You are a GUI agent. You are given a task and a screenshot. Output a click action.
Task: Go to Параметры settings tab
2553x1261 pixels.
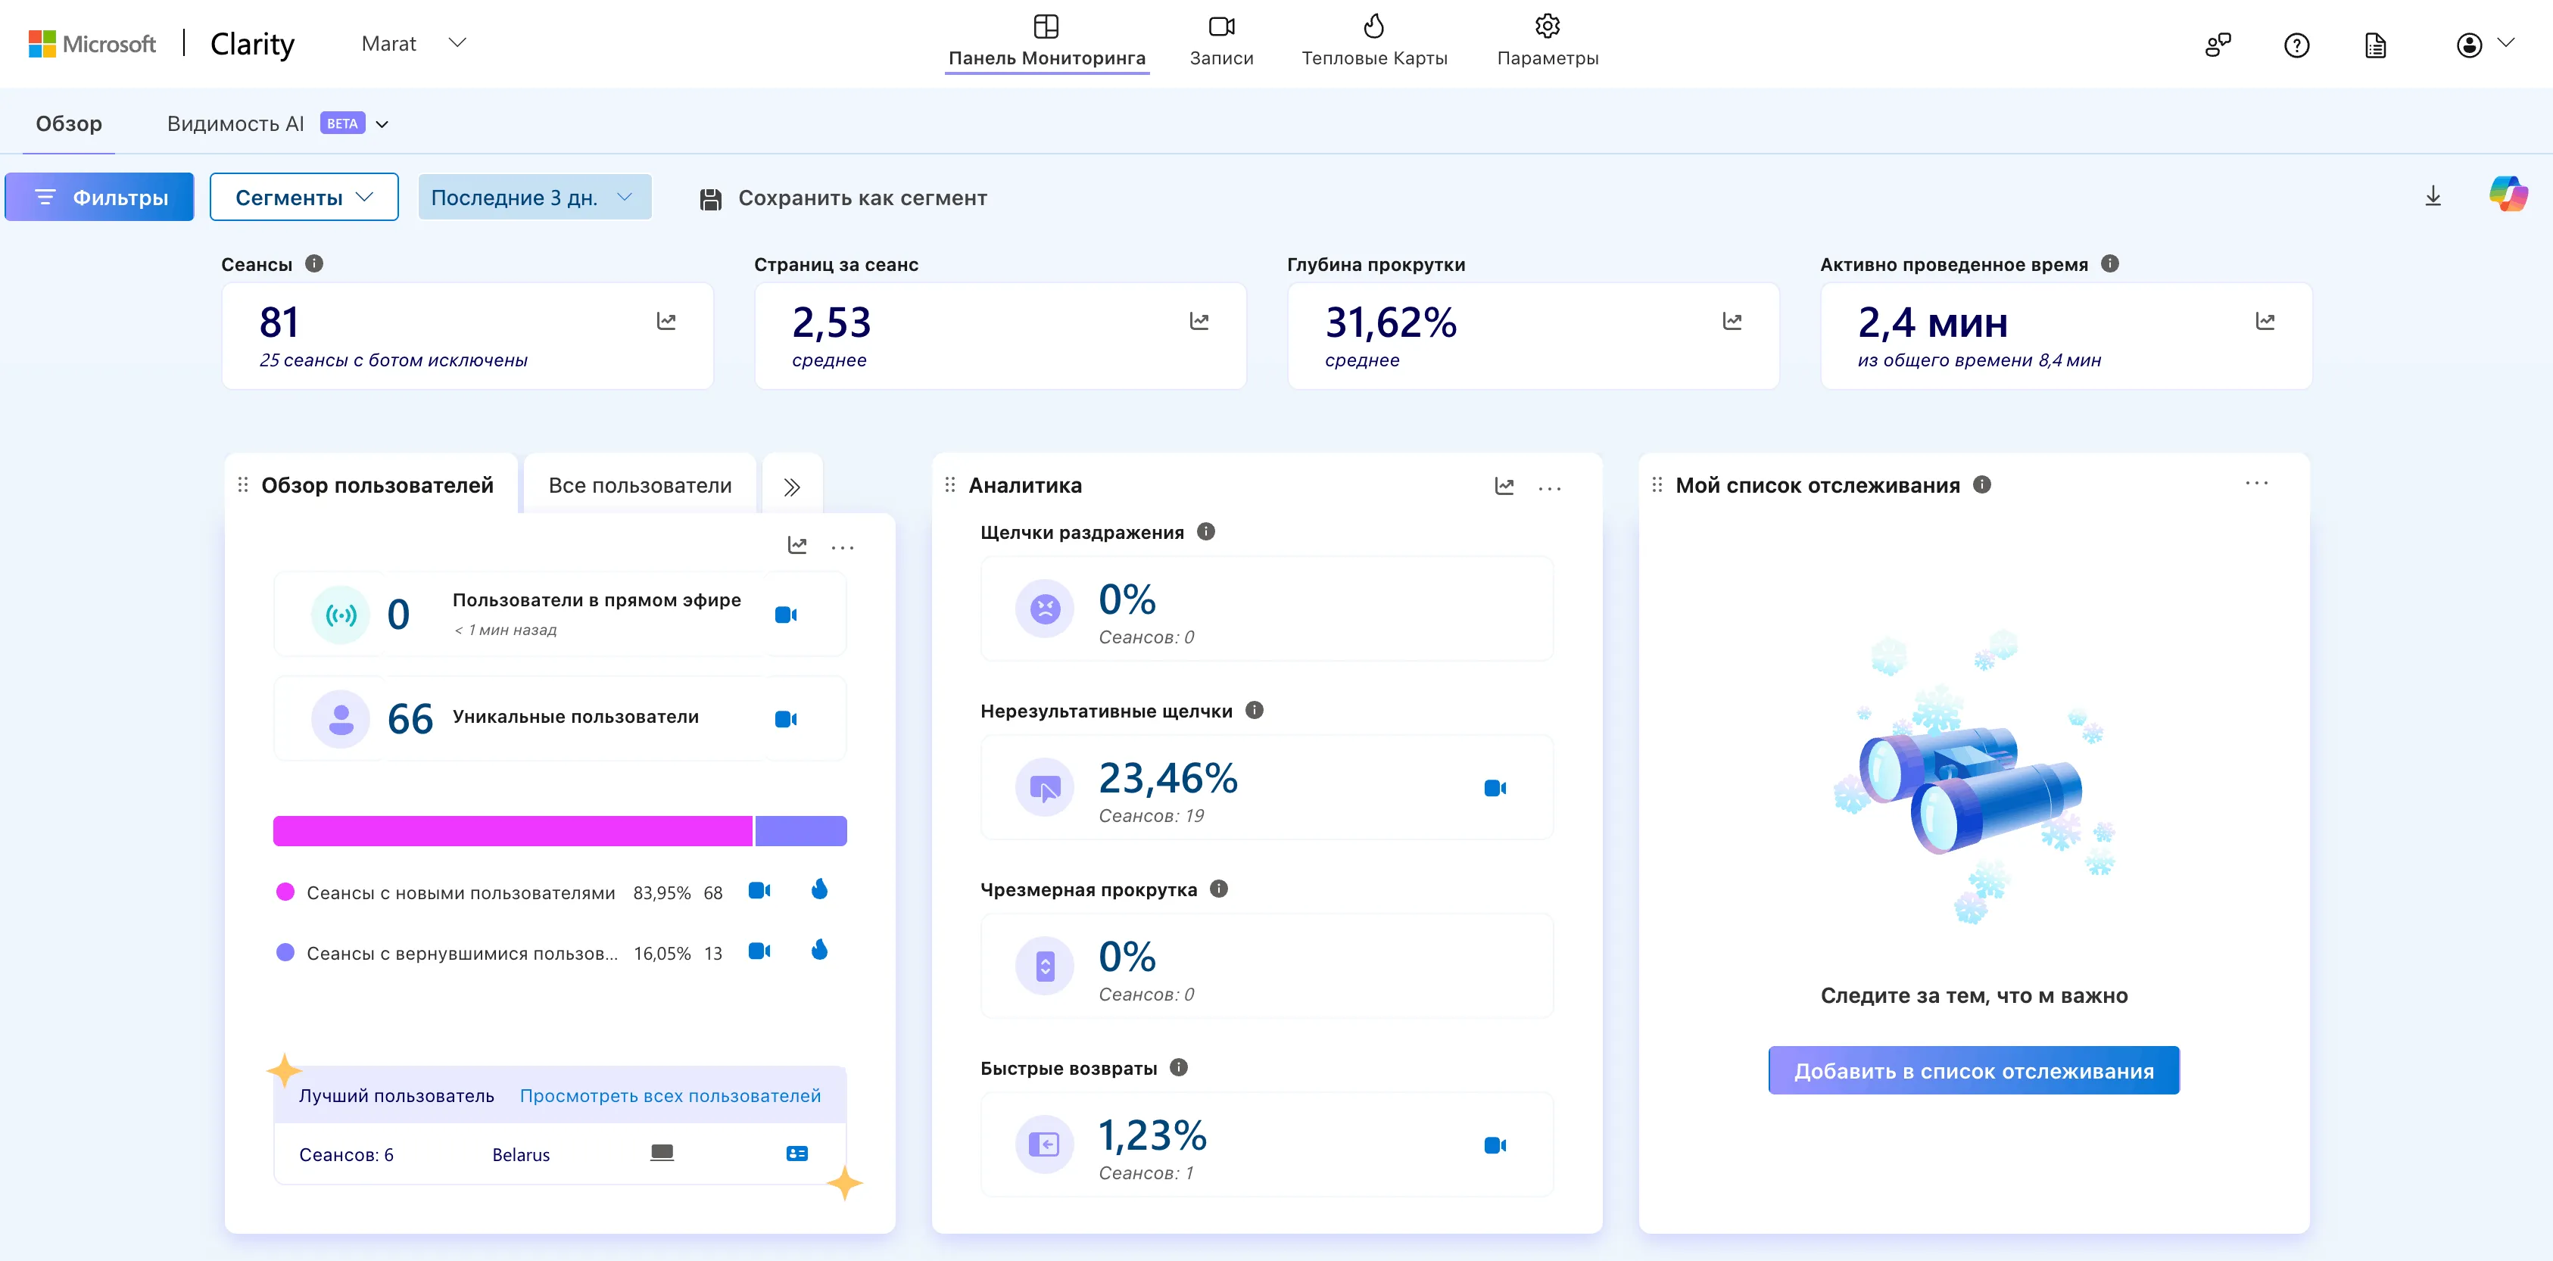coord(1547,42)
